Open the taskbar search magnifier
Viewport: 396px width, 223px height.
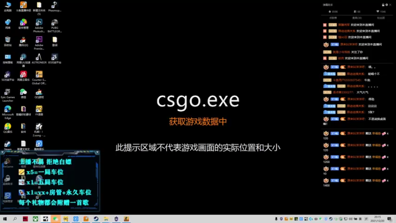coord(15,219)
